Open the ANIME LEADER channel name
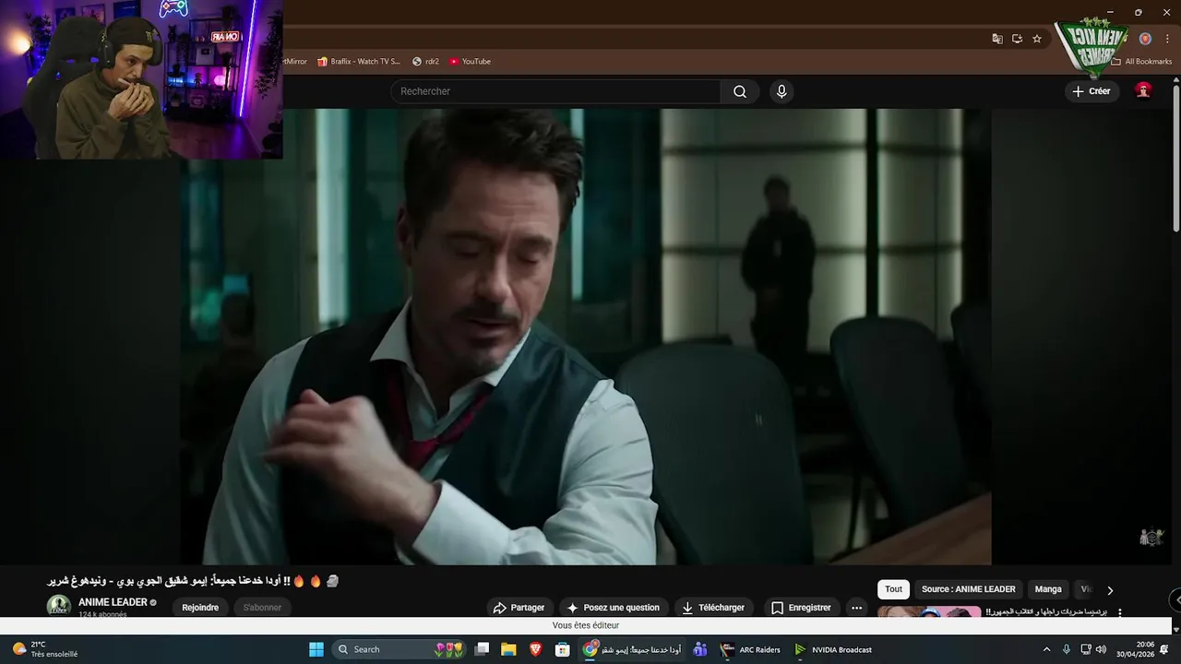This screenshot has width=1181, height=664. [x=113, y=602]
